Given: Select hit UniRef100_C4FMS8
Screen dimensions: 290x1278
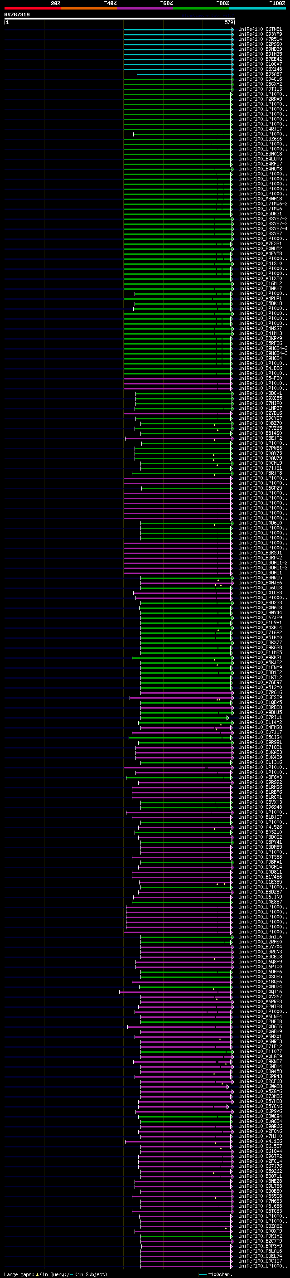Looking at the screenshot, I should click(260, 727).
